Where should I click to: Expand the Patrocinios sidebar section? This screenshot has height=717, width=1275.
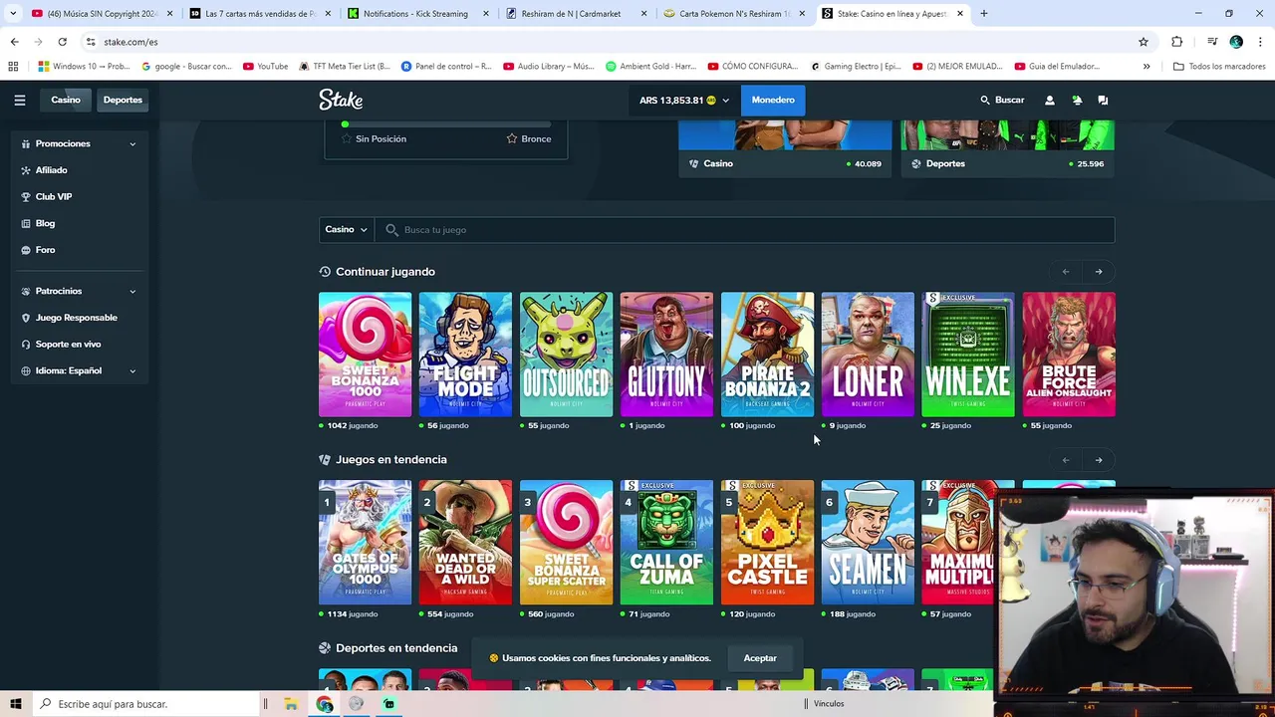coord(79,291)
